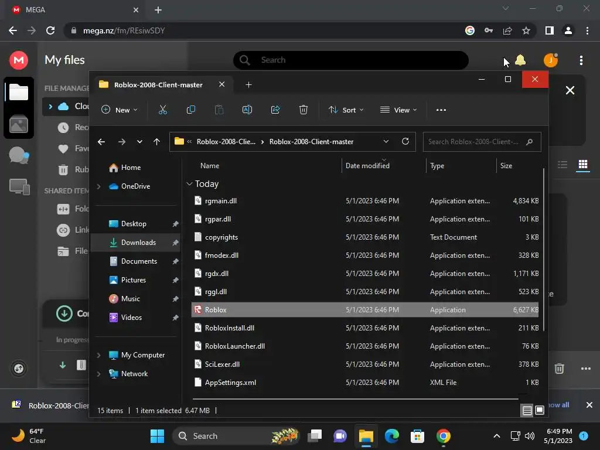Expand Network tree node
The height and width of the screenshot is (450, 600).
(98, 374)
